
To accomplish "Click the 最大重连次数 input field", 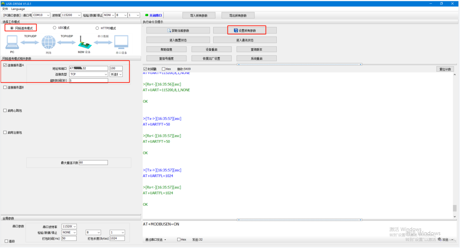I will pyautogui.click(x=93, y=163).
